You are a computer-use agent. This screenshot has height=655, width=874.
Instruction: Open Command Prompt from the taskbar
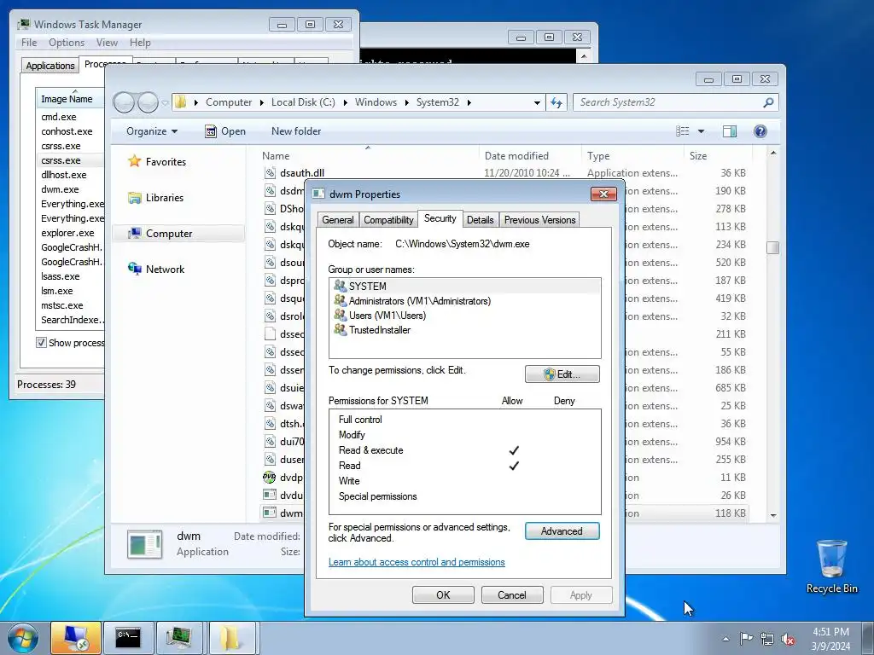pos(128,638)
